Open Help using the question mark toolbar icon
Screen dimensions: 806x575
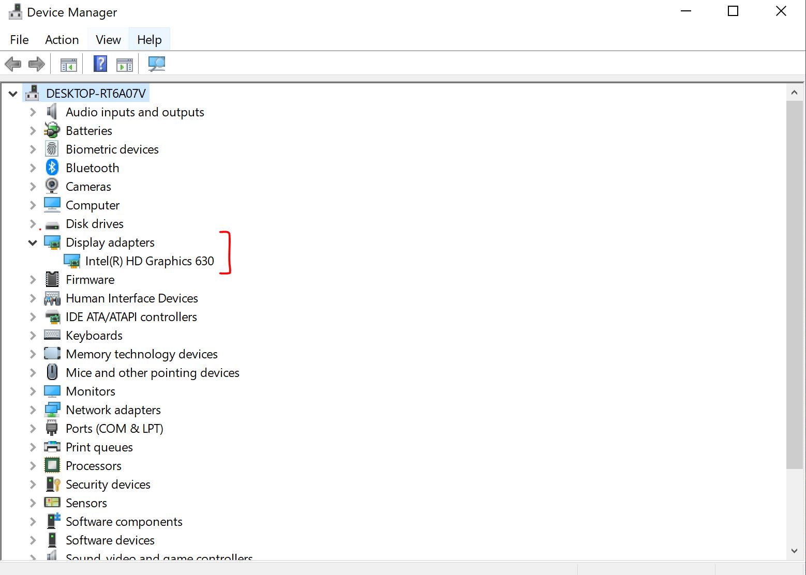(99, 64)
